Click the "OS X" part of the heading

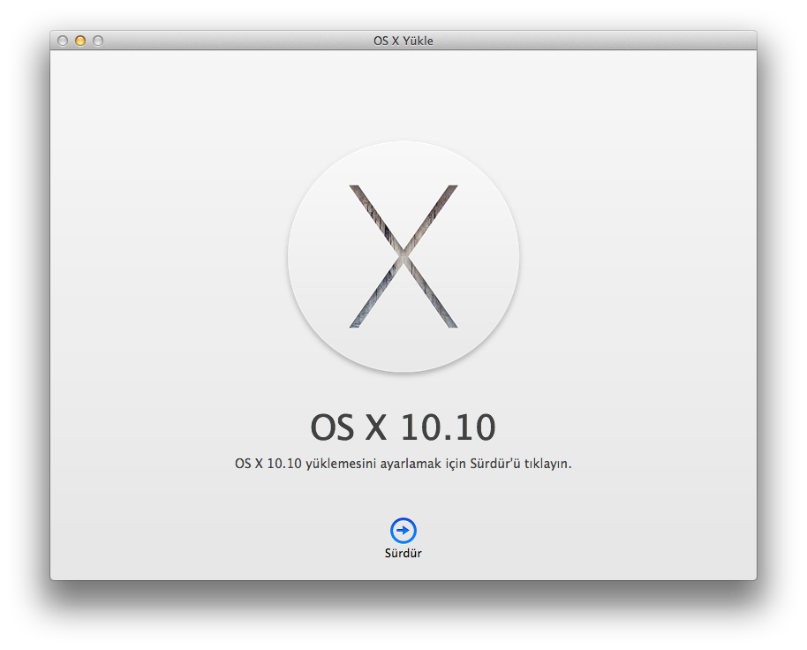tap(349, 427)
